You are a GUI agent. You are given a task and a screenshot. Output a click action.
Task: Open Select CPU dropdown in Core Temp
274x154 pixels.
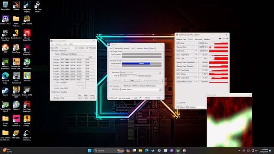(x=68, y=48)
